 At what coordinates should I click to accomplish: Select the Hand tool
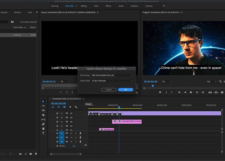click(x=43, y=129)
